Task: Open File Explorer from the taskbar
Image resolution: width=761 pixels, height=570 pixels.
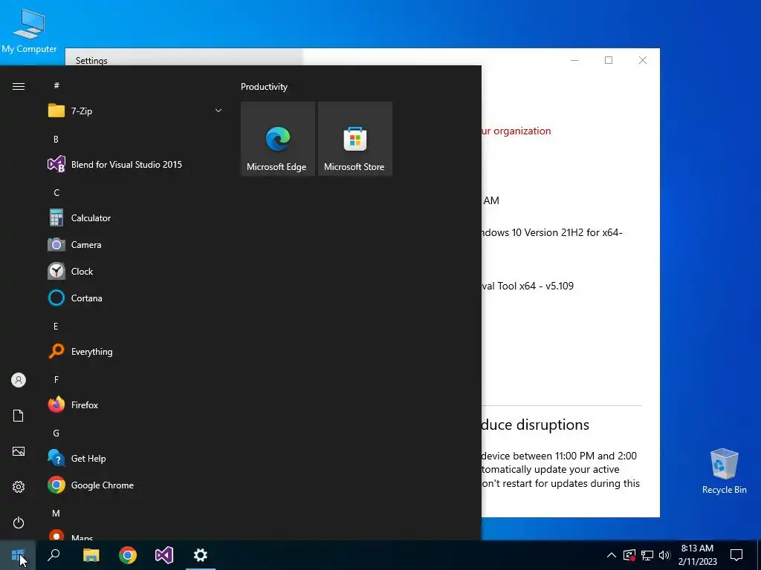Action: 91,555
